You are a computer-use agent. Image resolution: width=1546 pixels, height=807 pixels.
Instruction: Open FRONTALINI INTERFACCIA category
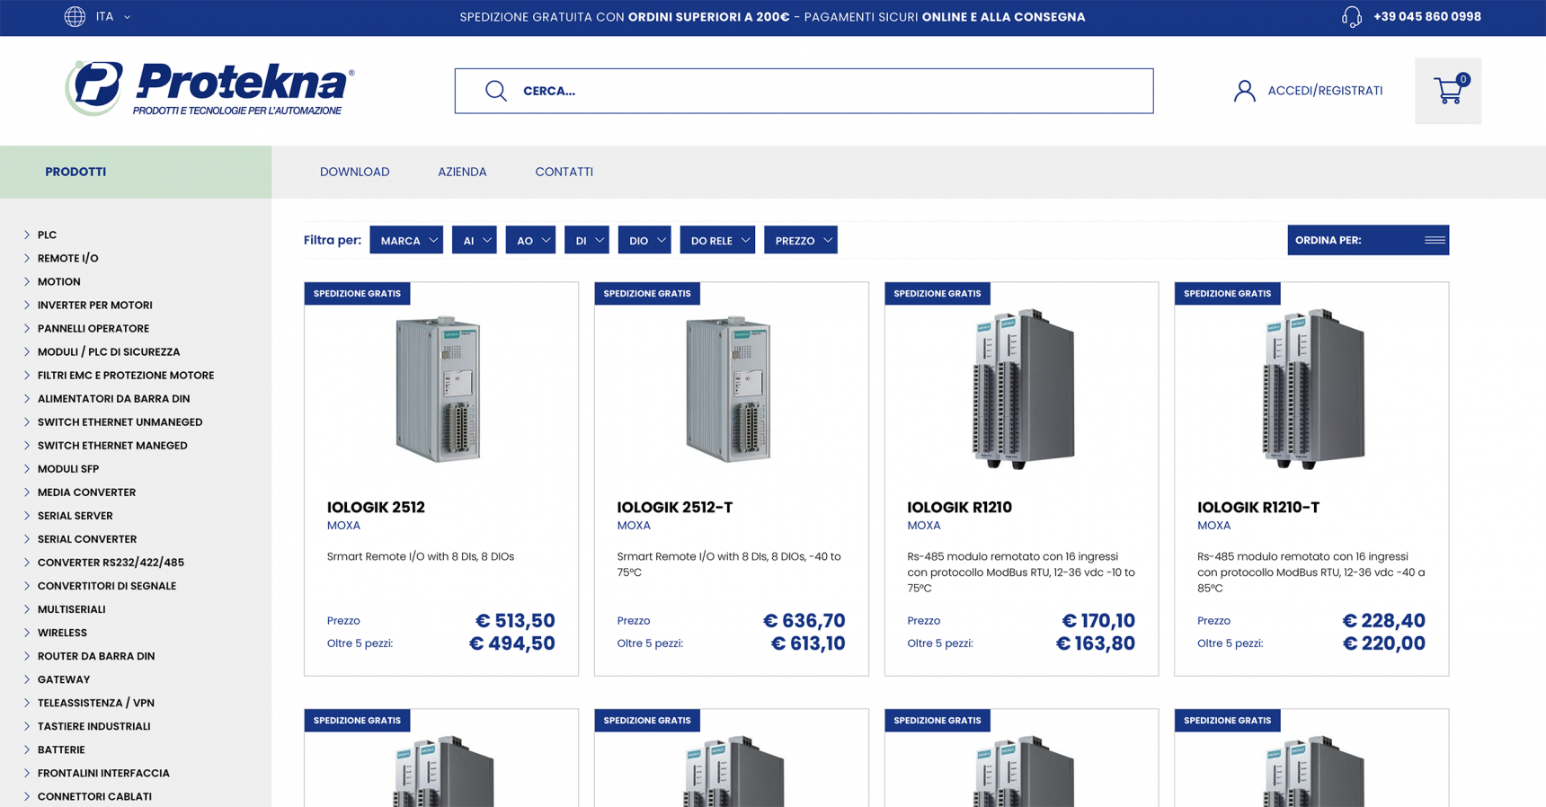coord(103,772)
